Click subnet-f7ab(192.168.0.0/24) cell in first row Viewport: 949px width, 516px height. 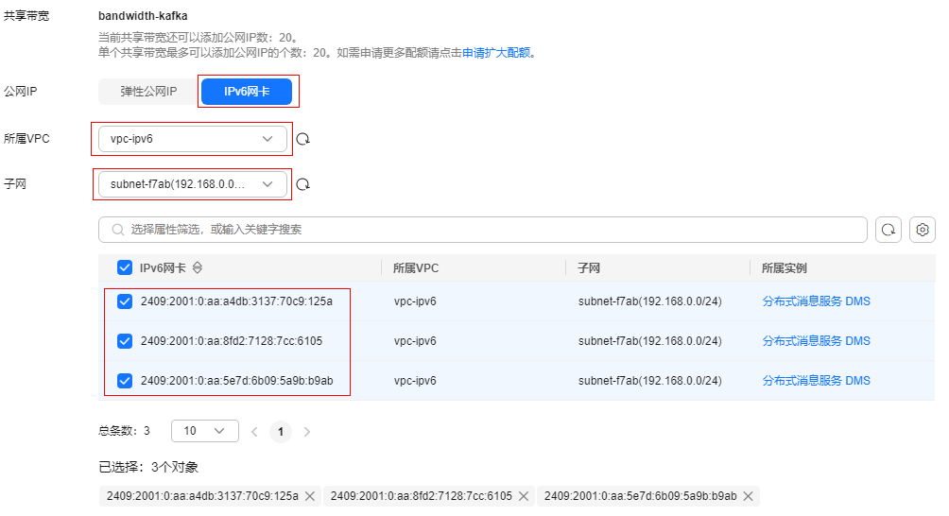pyautogui.click(x=650, y=301)
